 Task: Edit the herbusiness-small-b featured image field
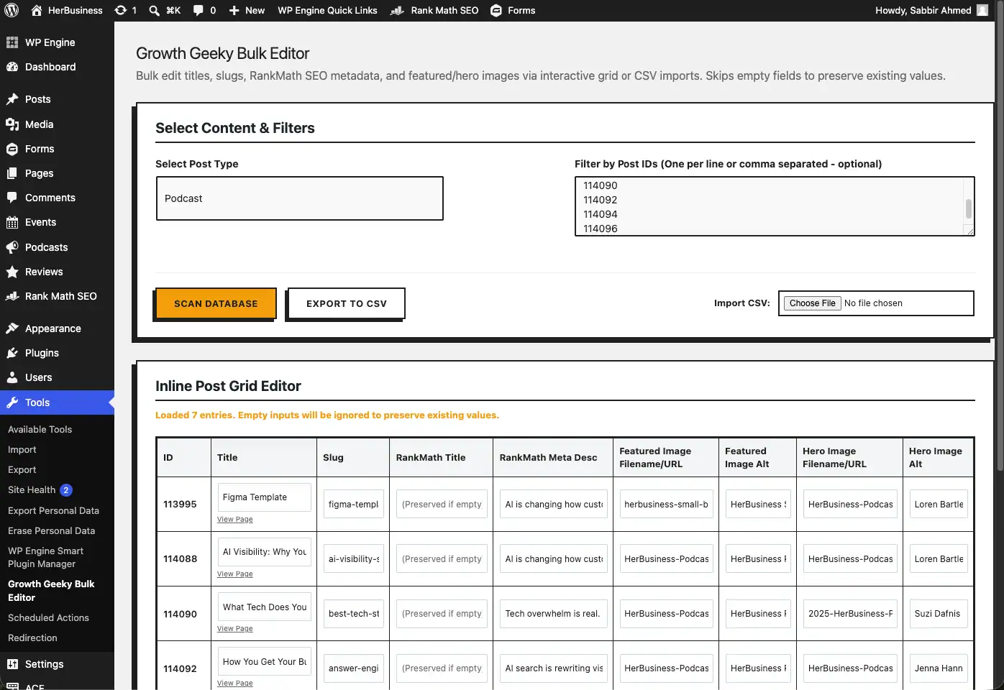pyautogui.click(x=666, y=505)
